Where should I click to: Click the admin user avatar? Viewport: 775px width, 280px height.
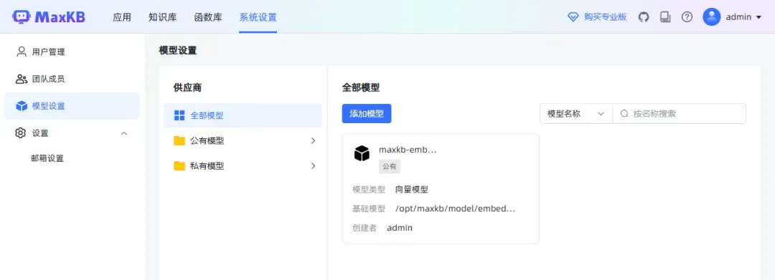tap(712, 16)
